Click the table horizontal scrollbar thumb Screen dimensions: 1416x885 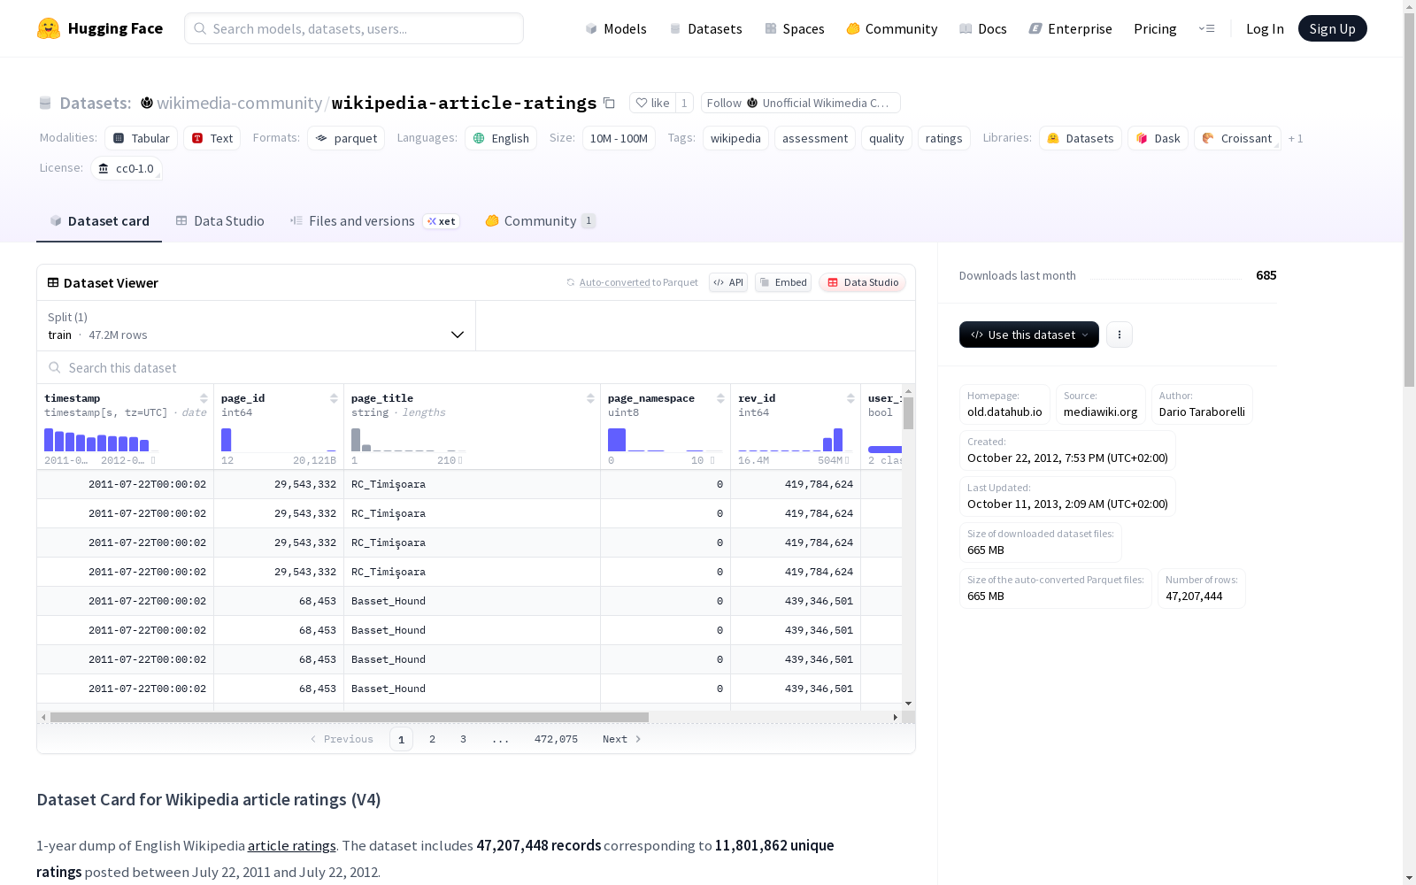350,717
